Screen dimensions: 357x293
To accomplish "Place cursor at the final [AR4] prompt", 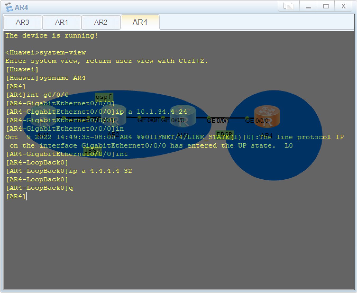I will 16,196.
